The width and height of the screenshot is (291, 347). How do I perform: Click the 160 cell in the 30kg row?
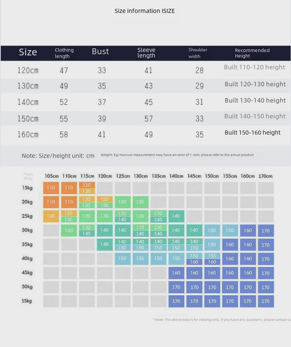(x=248, y=231)
